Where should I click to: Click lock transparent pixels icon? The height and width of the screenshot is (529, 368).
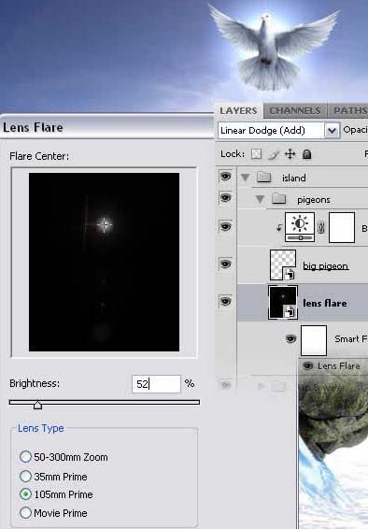[x=257, y=154]
